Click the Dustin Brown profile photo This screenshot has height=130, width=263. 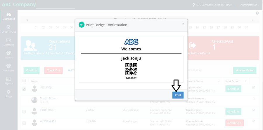[34, 100]
